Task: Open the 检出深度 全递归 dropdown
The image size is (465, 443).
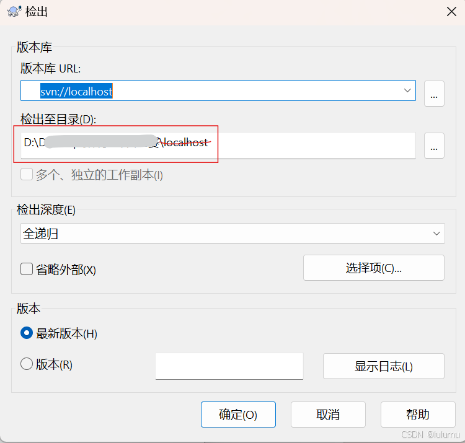Action: (232, 234)
